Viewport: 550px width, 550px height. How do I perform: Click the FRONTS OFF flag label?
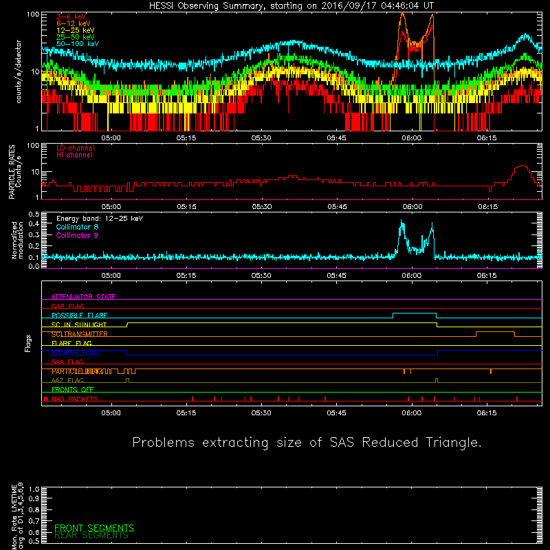[x=73, y=390]
